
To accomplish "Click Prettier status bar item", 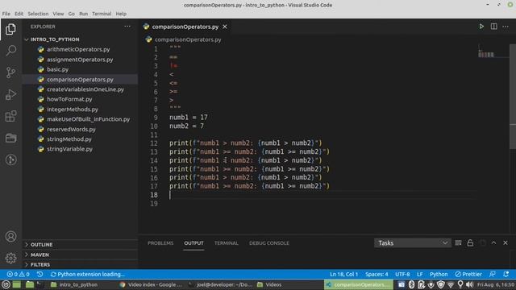I will point(468,274).
